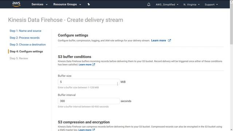
Task: Click the 'S3 buffer conditions' heading
Action: [74, 57]
